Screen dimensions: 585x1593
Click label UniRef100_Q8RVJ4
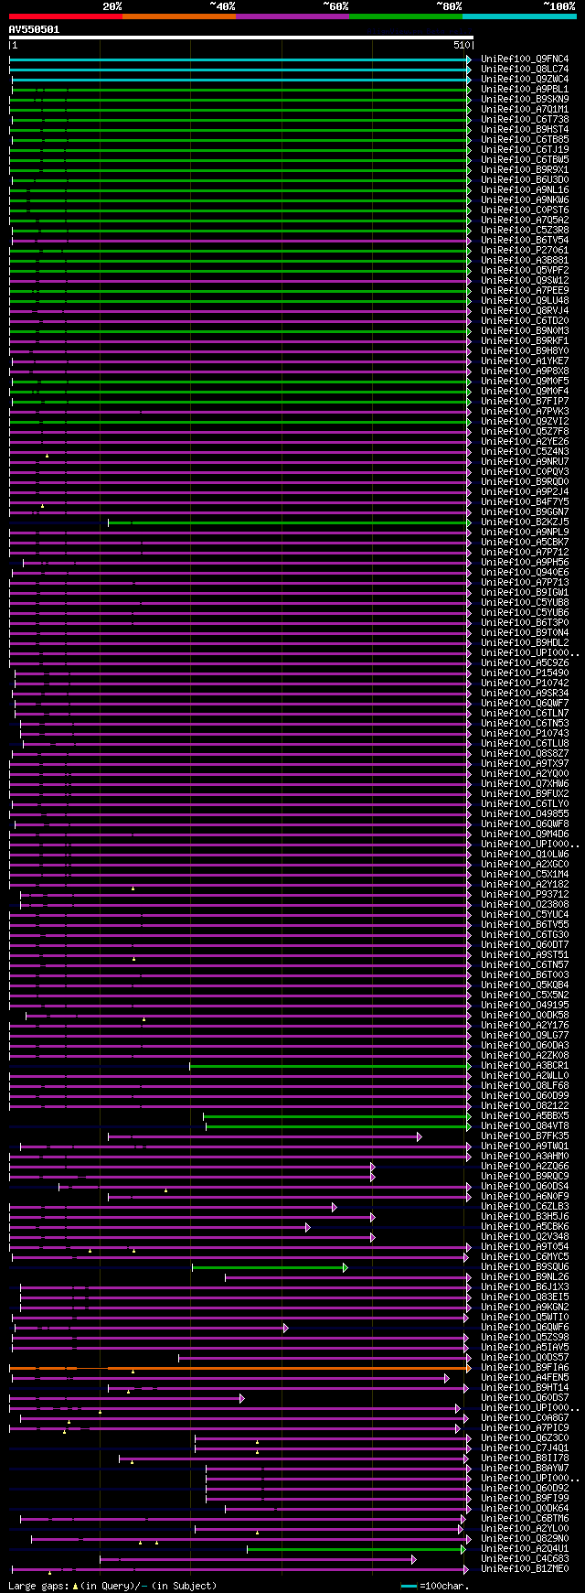525,311
